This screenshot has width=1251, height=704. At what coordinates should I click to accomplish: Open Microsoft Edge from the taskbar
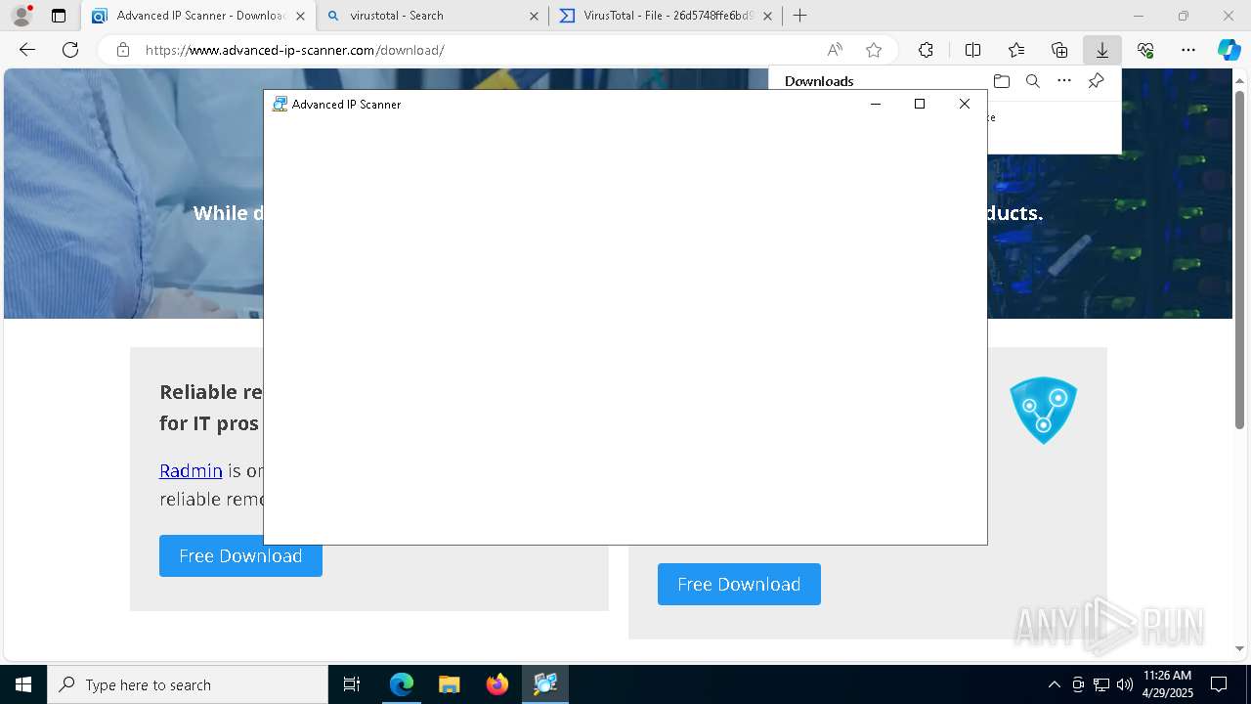pyautogui.click(x=402, y=684)
